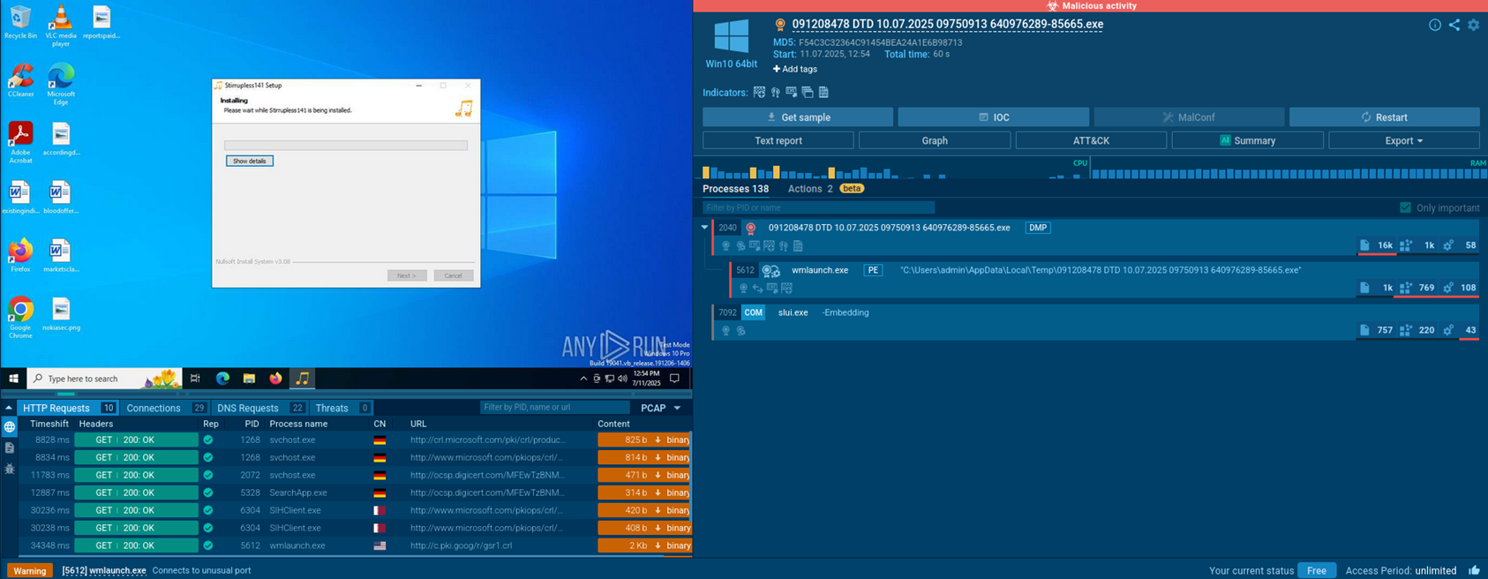Image resolution: width=1488 pixels, height=579 pixels.
Task: Open the Debug bug icon in sidebar
Action: pyautogui.click(x=10, y=469)
